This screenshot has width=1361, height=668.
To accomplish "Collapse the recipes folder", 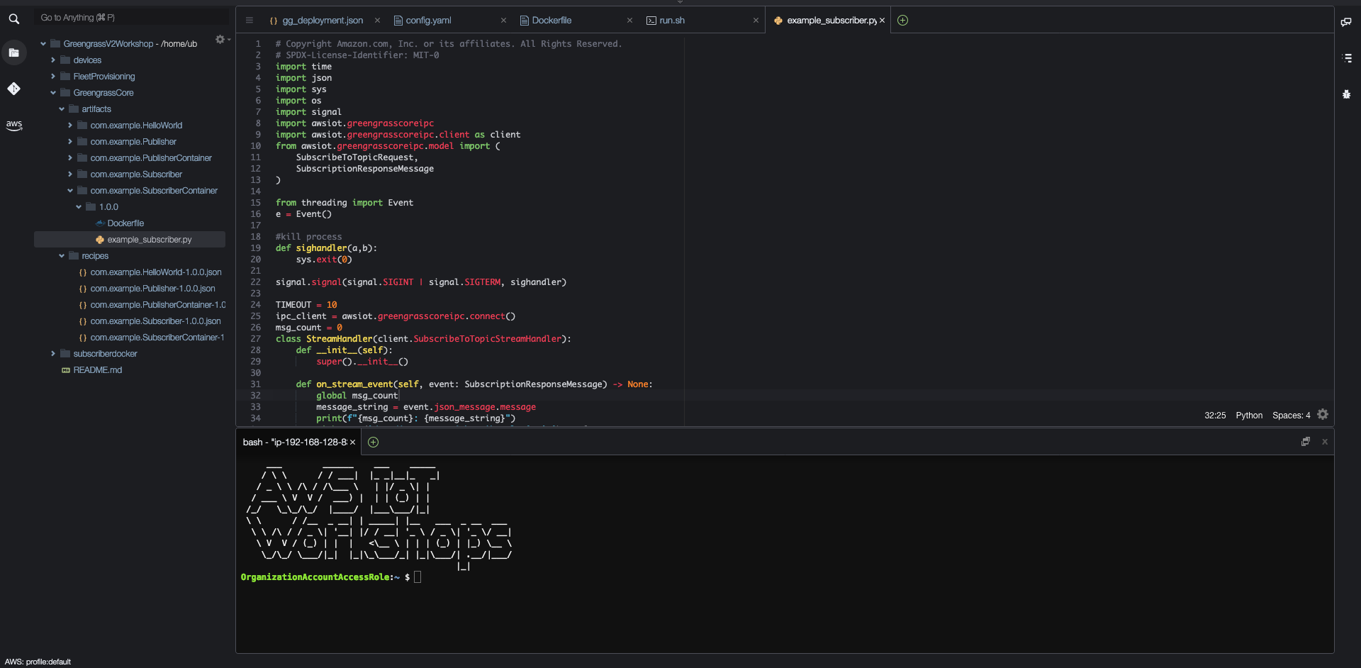I will click(62, 256).
